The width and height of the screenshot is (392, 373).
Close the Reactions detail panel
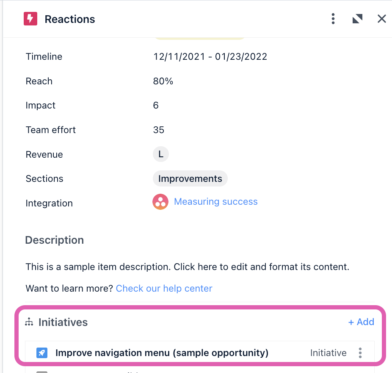point(381,19)
